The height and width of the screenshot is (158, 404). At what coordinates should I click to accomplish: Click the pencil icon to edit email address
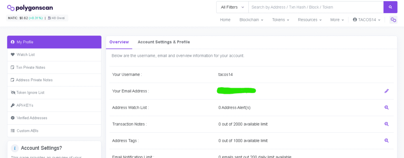[387, 91]
